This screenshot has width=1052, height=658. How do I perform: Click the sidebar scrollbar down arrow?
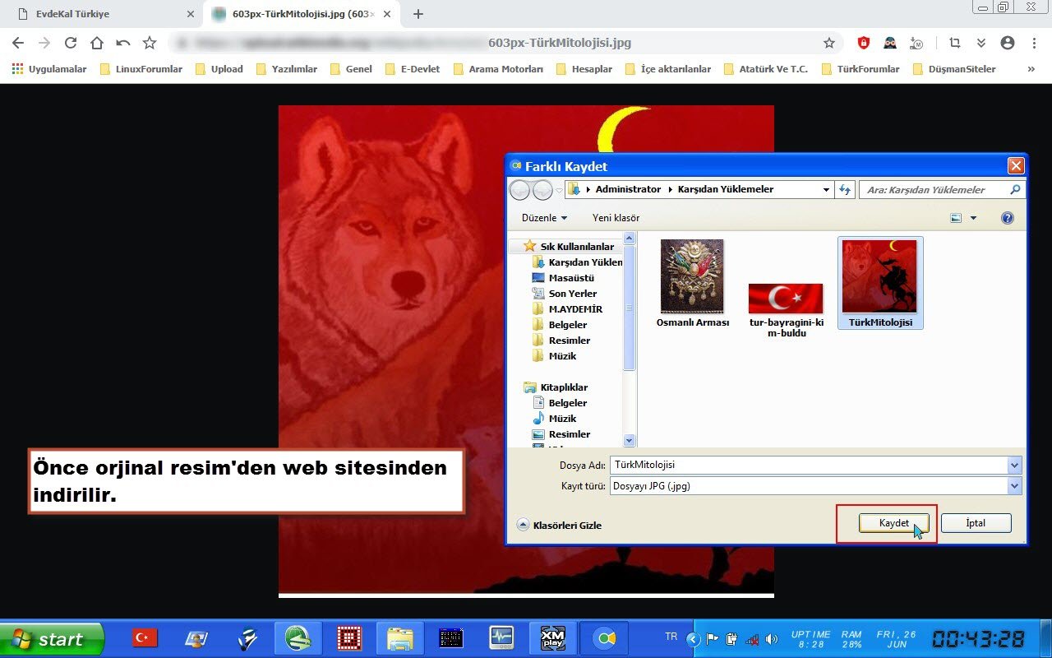coord(630,441)
